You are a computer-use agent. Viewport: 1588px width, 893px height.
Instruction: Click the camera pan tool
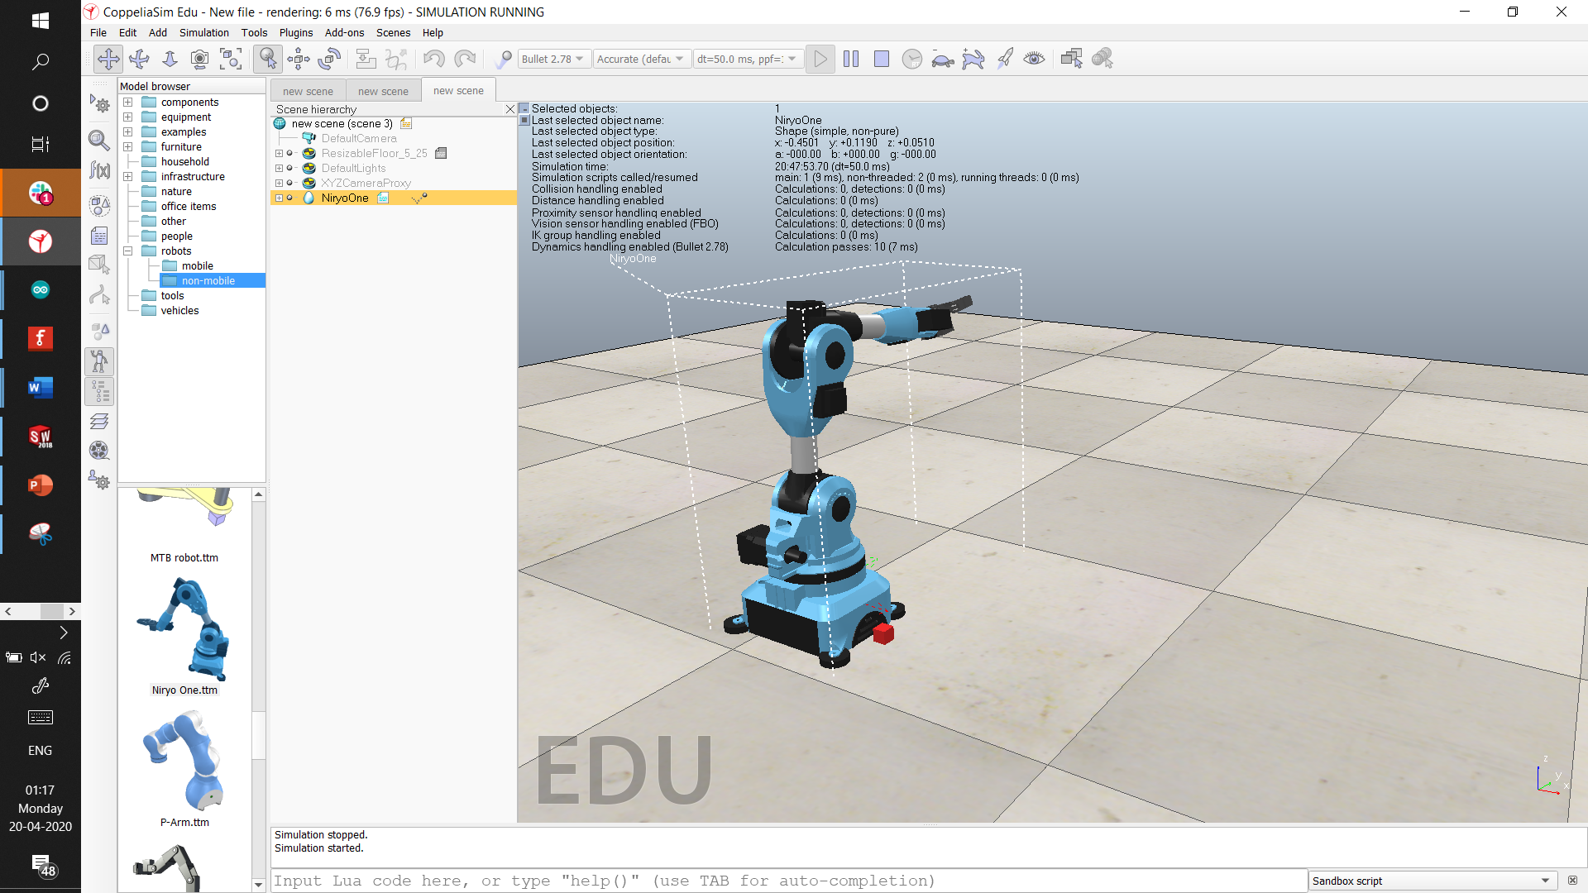click(x=108, y=59)
